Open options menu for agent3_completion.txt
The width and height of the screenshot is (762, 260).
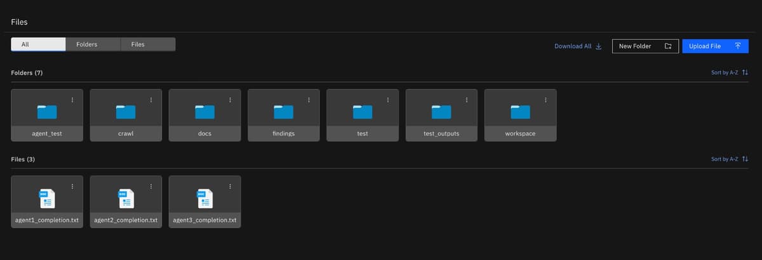[230, 186]
